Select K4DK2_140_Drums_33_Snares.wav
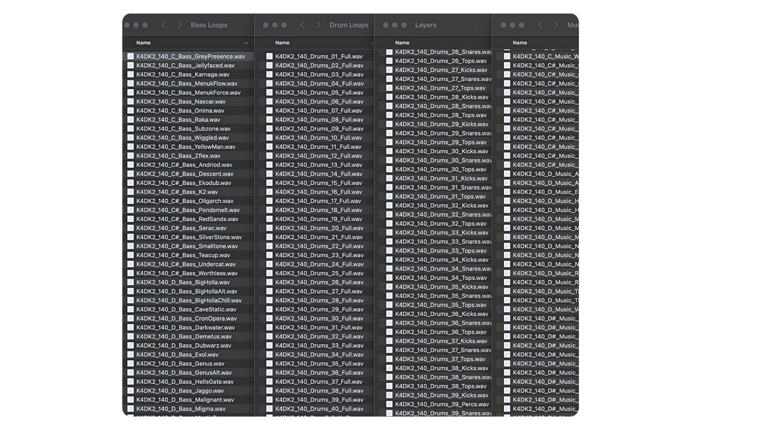The height and width of the screenshot is (430, 765). coord(443,242)
